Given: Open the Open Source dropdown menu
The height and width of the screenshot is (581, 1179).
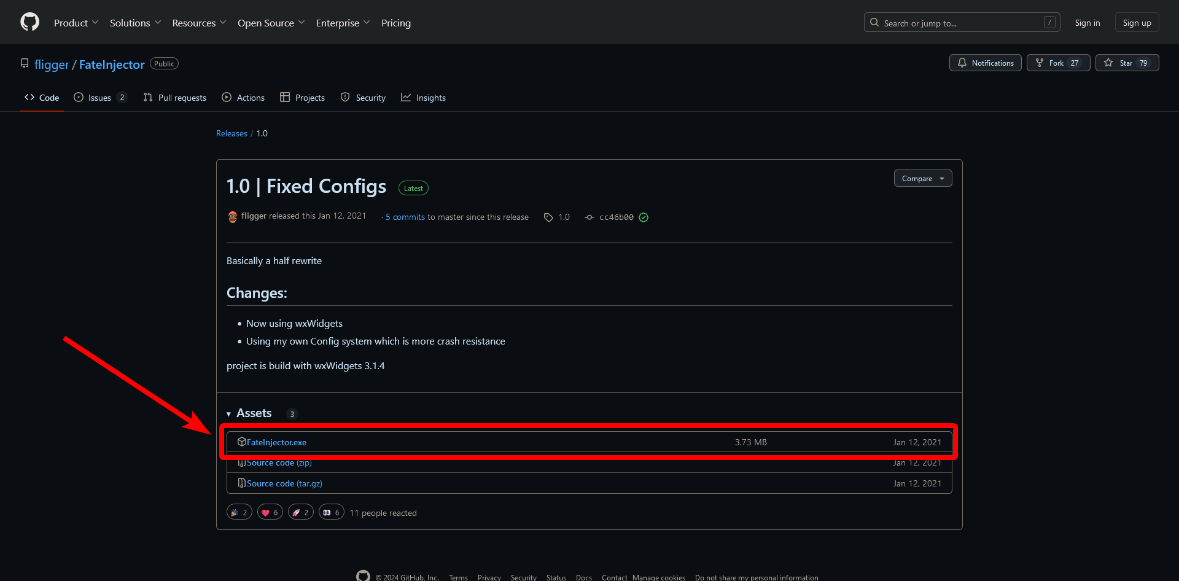Looking at the screenshot, I should point(271,23).
